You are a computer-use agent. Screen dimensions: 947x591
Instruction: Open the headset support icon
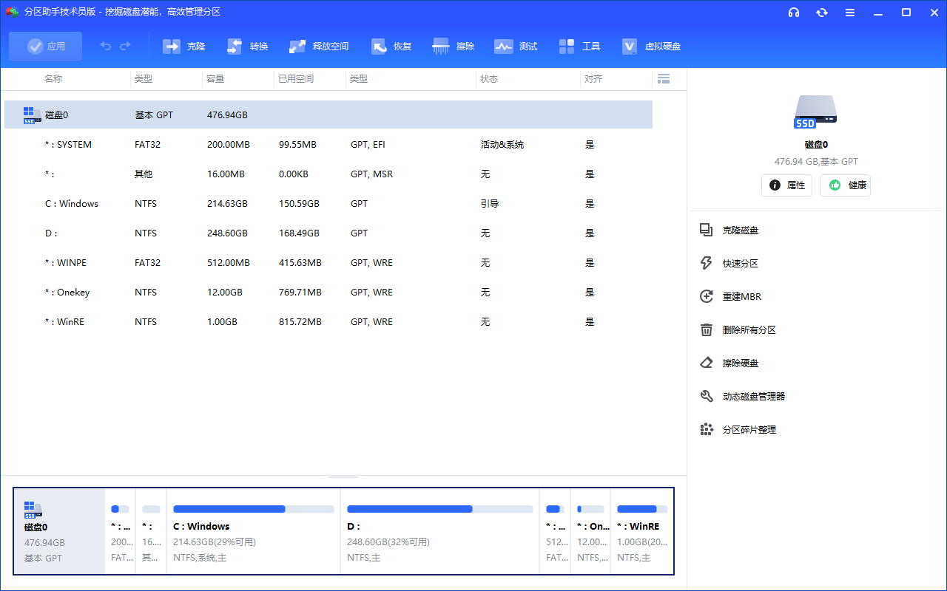click(794, 13)
